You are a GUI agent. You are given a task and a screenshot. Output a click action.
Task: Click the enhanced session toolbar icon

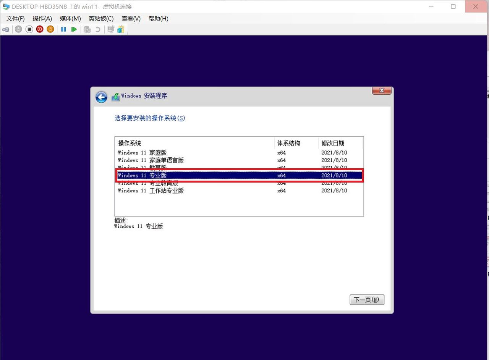point(111,29)
